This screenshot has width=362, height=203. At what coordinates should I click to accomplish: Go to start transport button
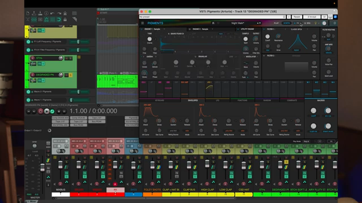(x=28, y=112)
